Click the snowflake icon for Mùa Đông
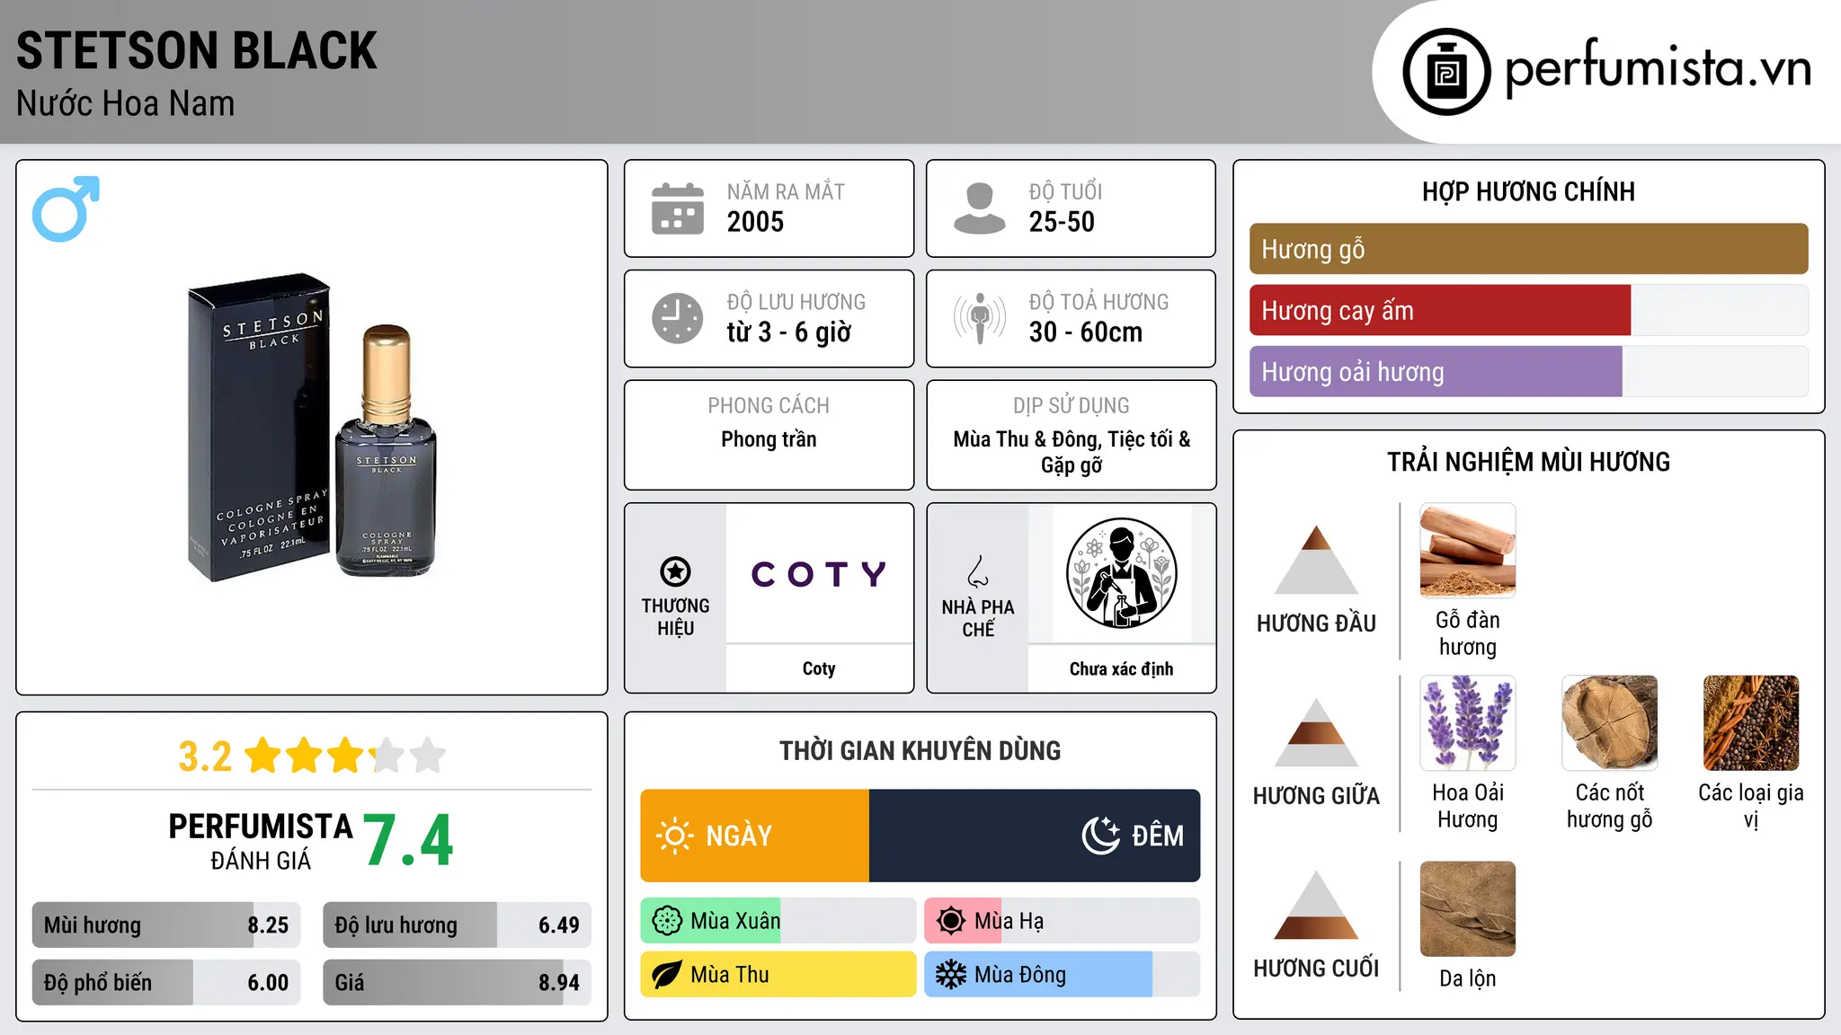The height and width of the screenshot is (1035, 1841). tap(950, 975)
